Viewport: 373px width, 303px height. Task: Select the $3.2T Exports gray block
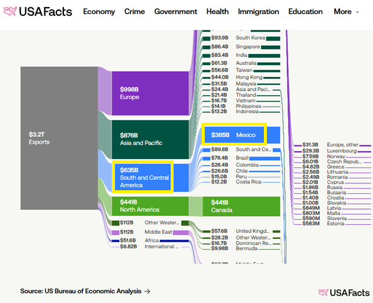pyautogui.click(x=59, y=138)
